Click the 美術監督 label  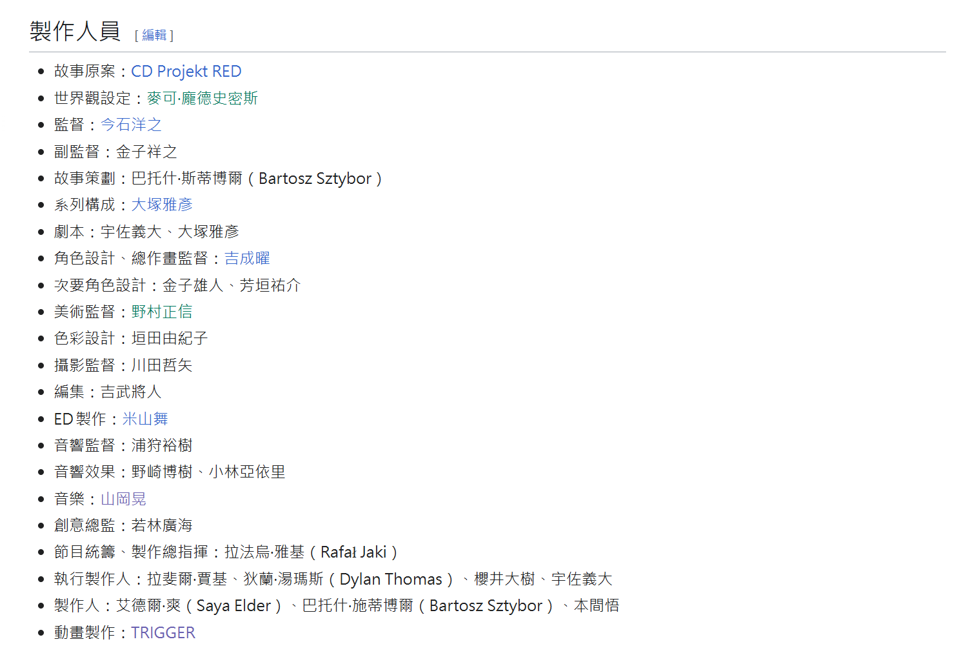84,312
